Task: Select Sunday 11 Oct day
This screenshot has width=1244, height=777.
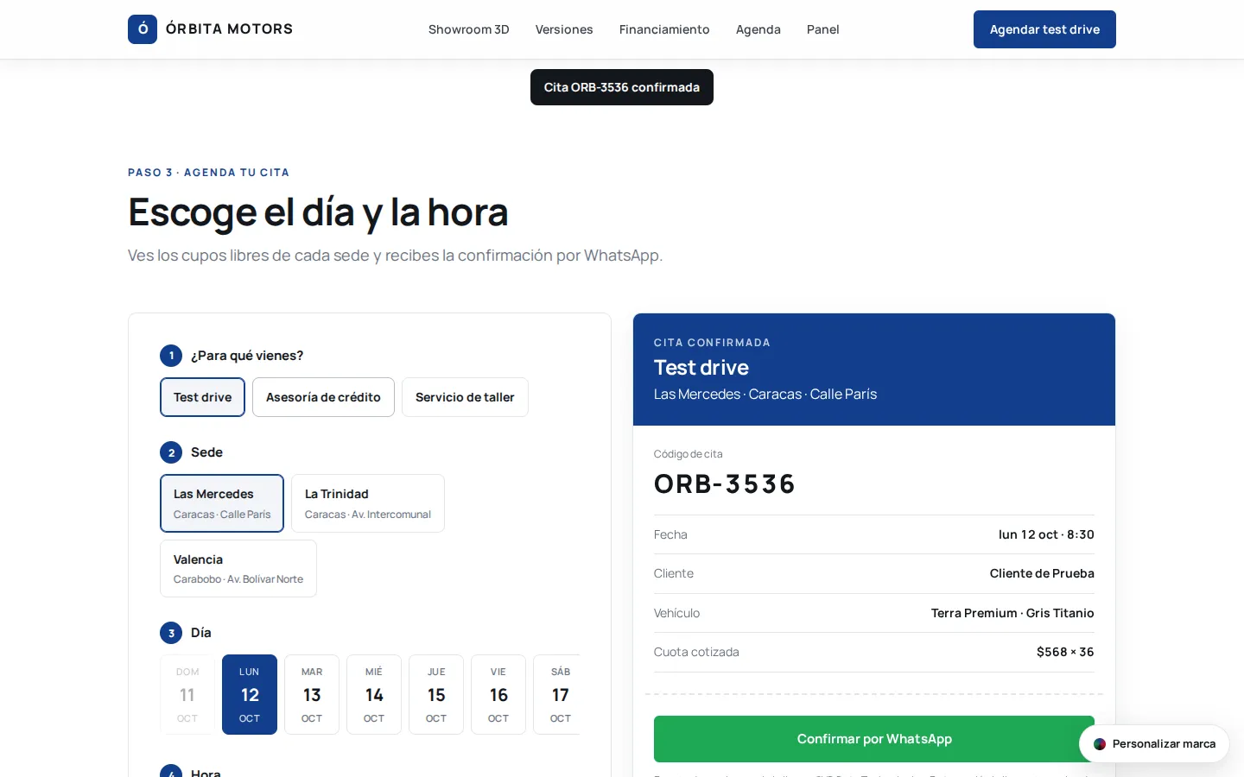Action: (187, 695)
